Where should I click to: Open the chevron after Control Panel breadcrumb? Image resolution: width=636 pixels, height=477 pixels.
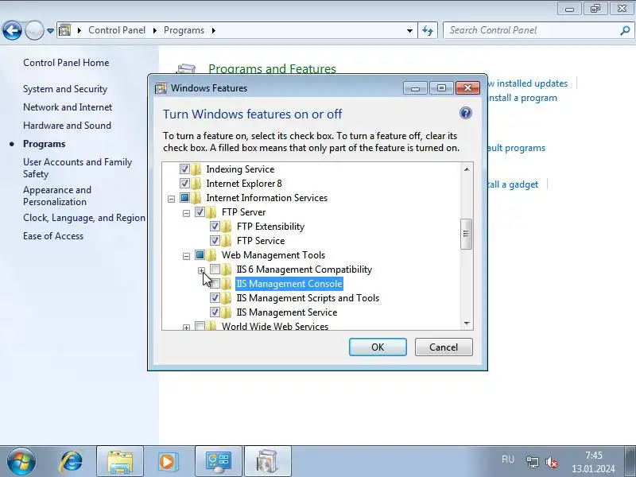154,30
